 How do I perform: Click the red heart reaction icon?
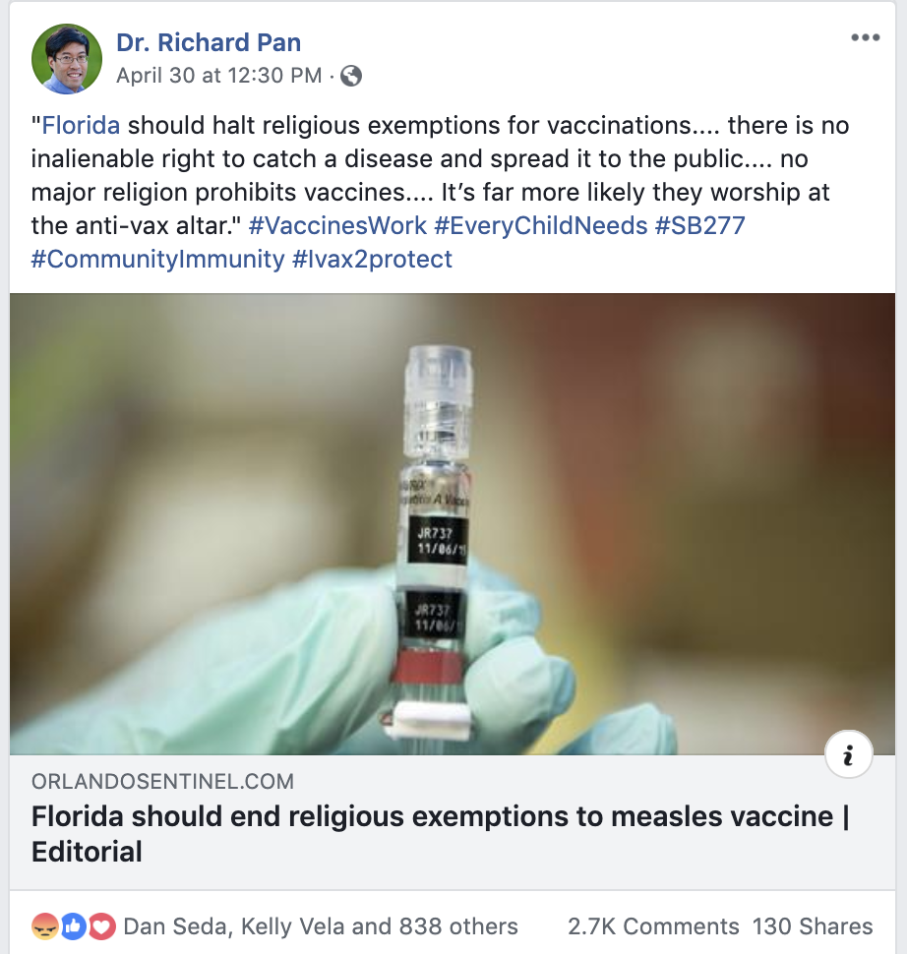pos(102,926)
